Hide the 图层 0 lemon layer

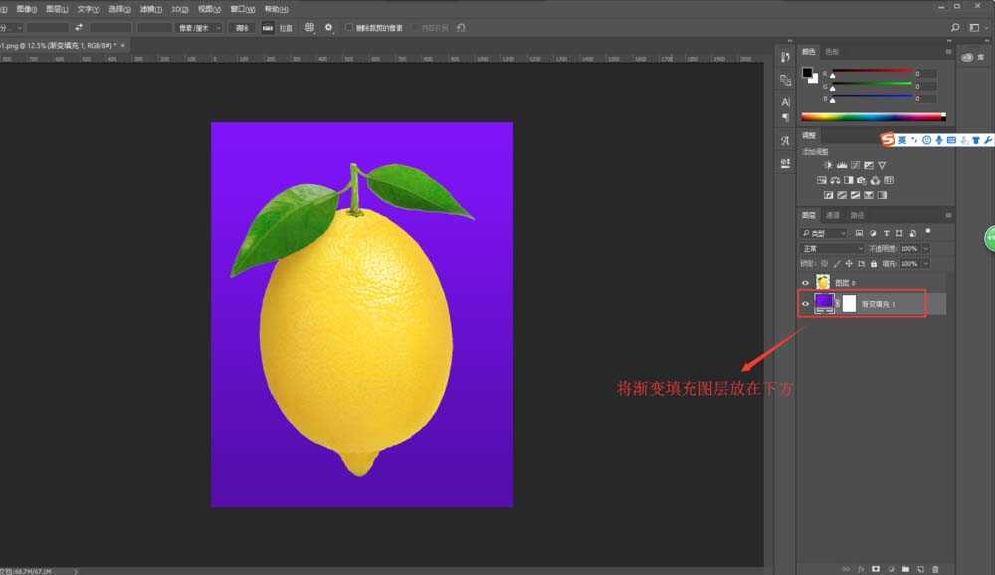[x=806, y=283]
